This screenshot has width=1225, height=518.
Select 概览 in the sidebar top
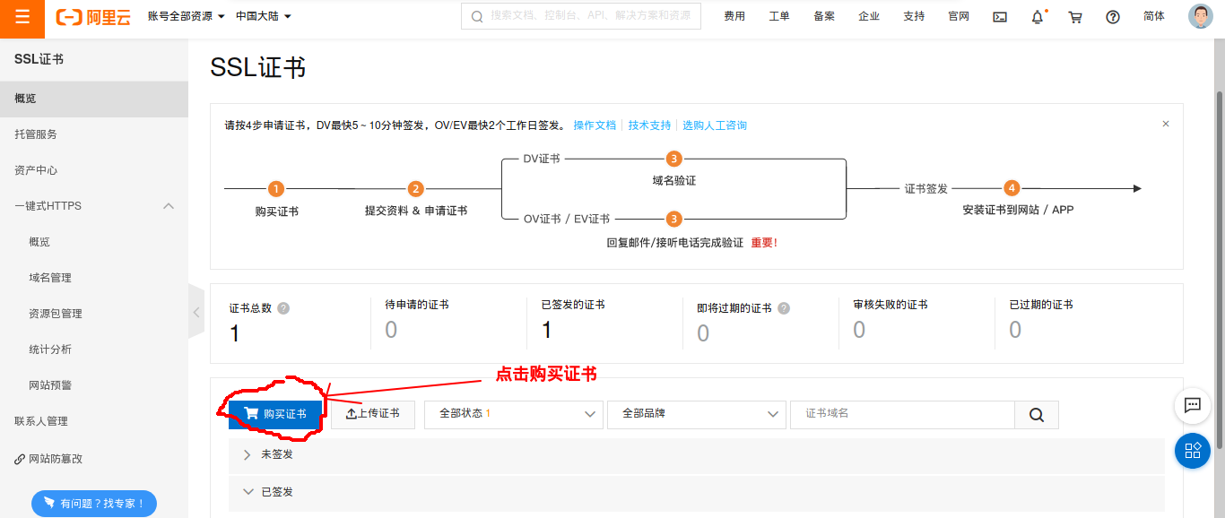tap(94, 99)
